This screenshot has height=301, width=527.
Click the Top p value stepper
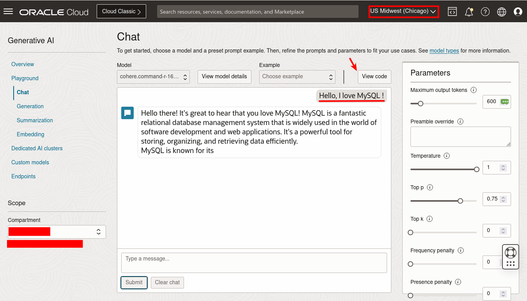point(503,199)
